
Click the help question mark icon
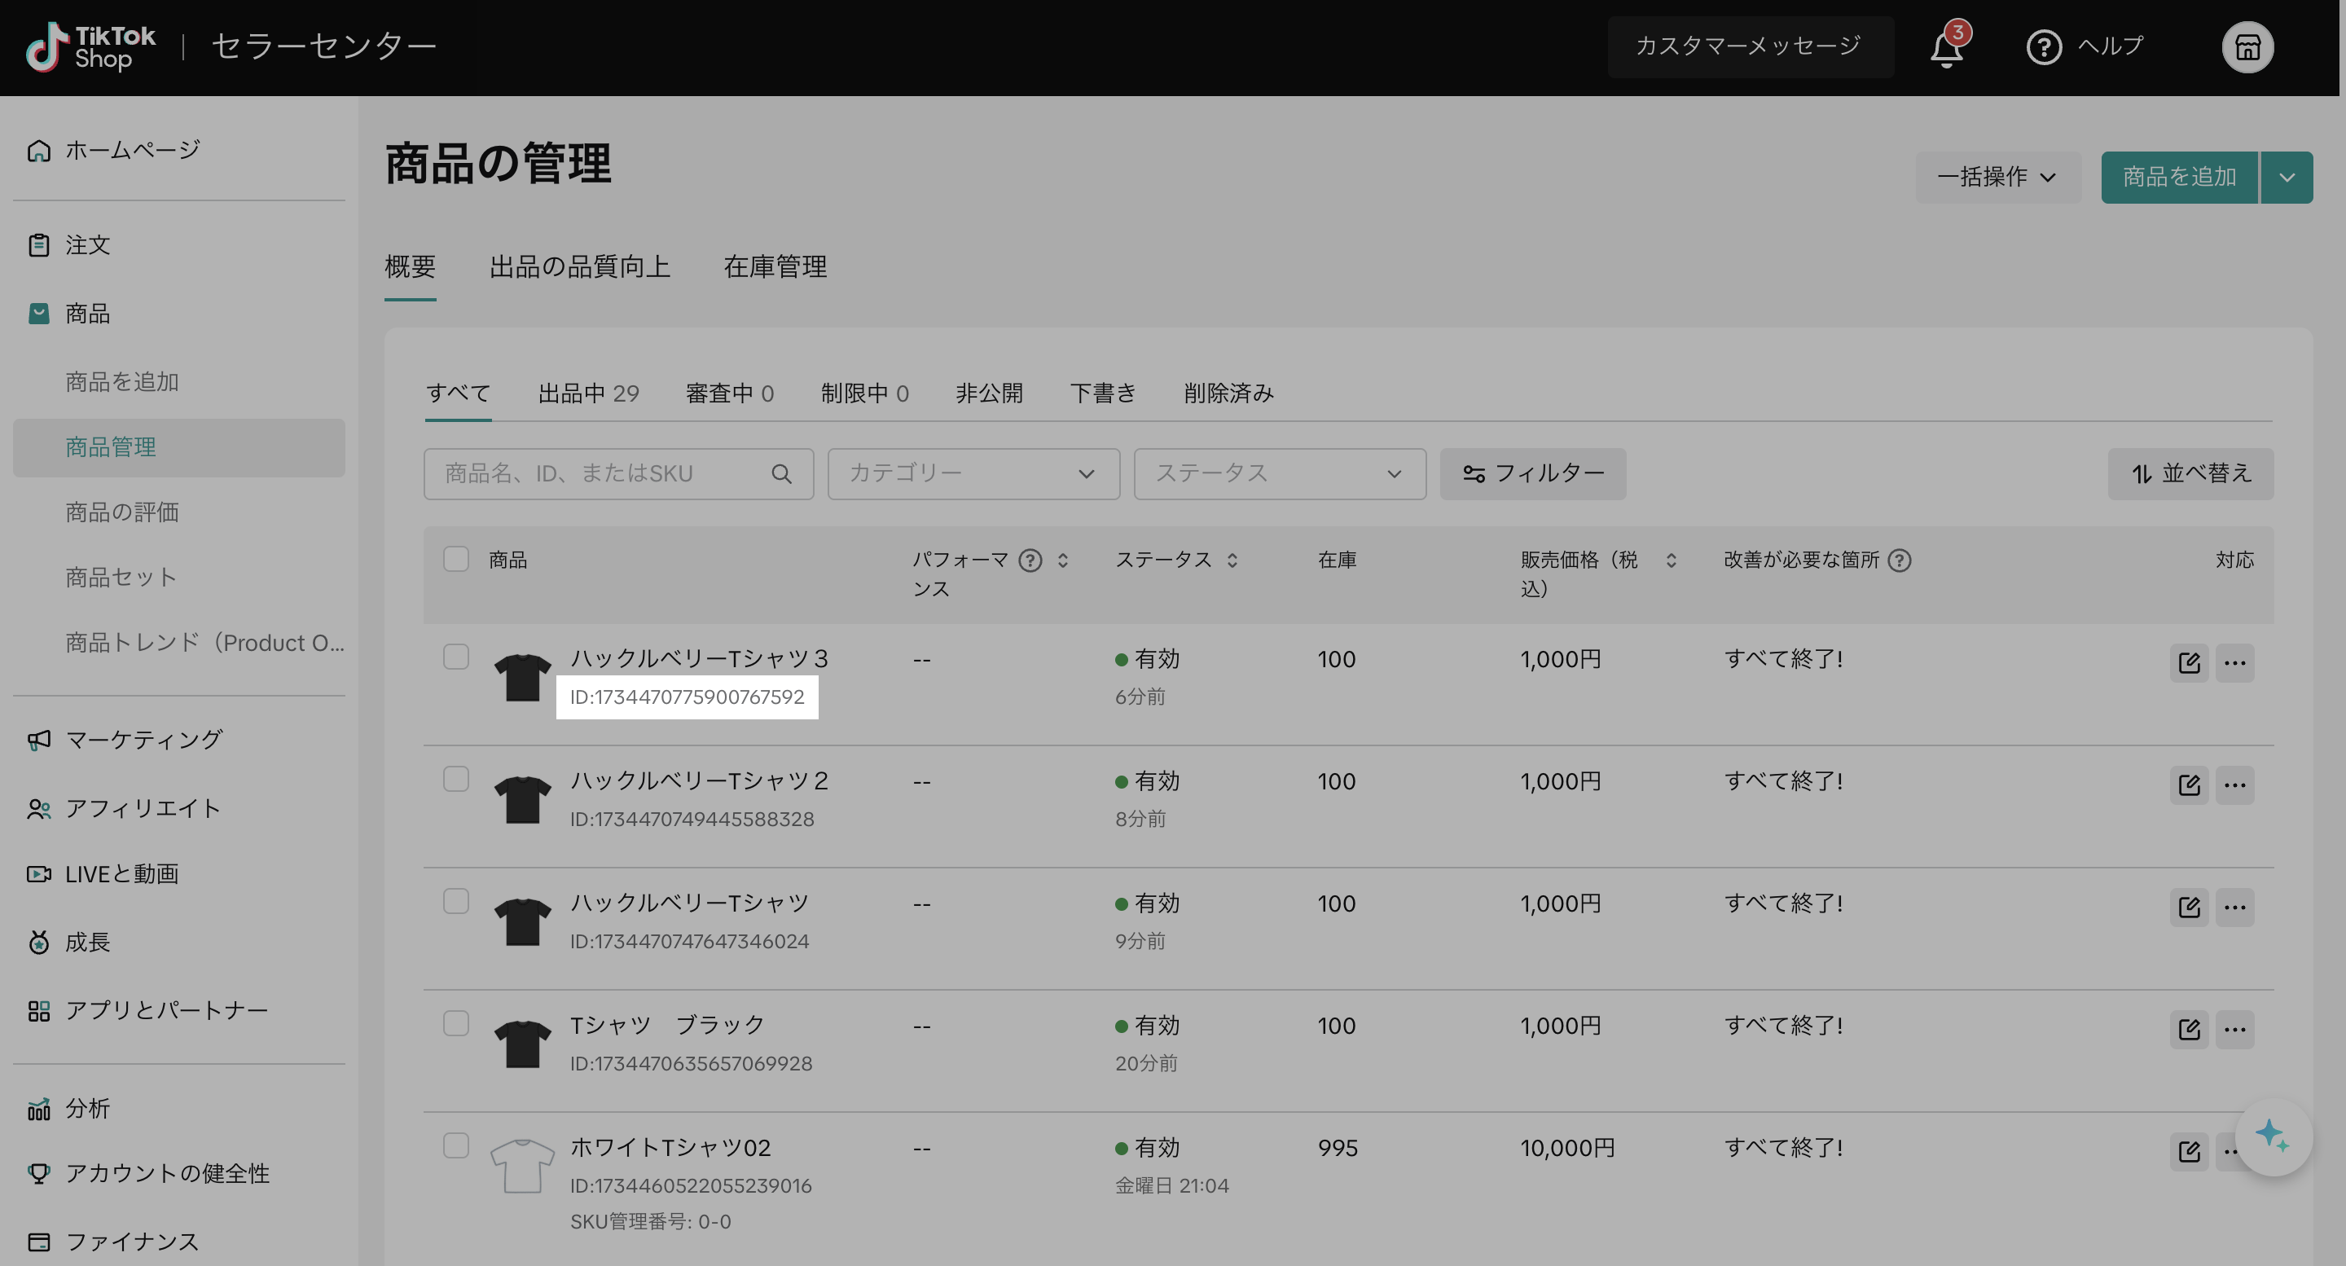pyautogui.click(x=2044, y=47)
